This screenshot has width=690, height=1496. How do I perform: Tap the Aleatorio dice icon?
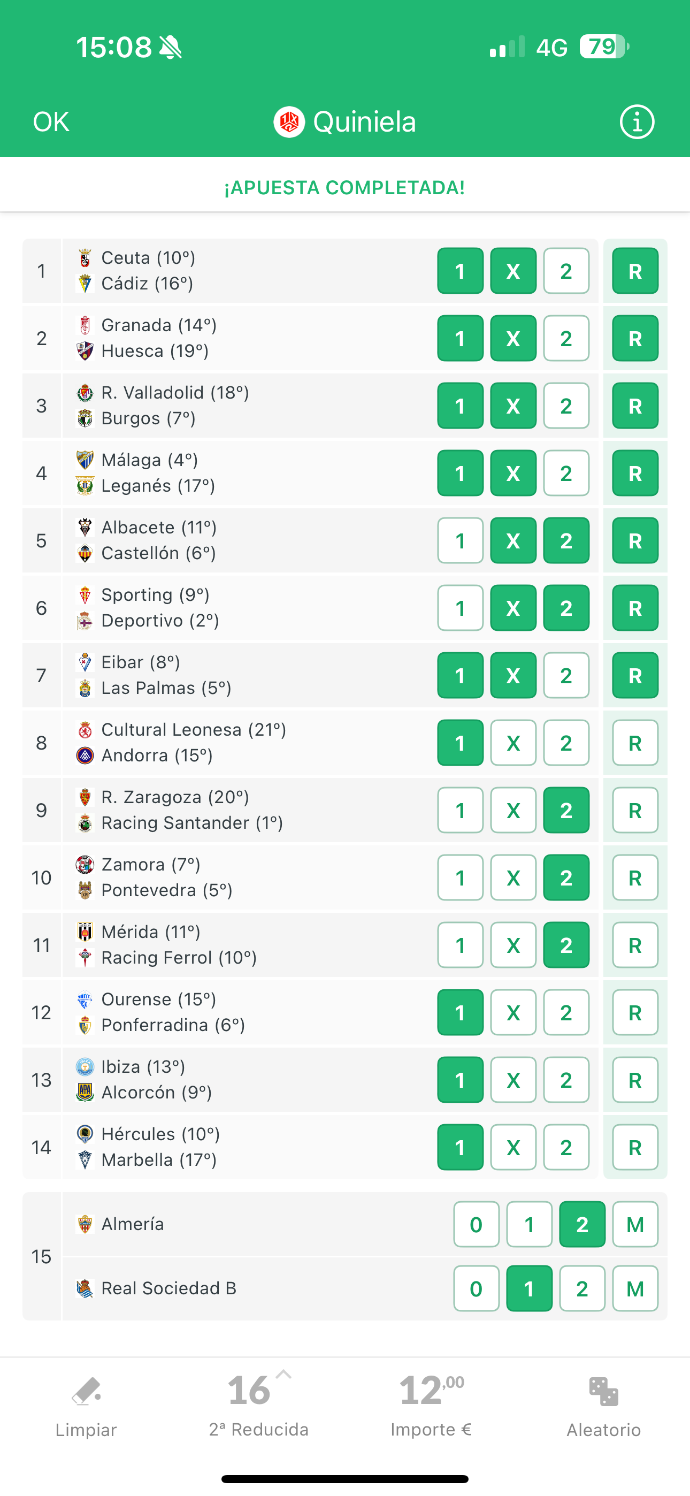pos(603,1393)
